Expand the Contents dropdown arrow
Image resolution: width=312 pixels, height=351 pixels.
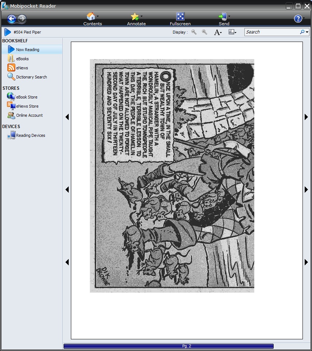tap(98, 16)
